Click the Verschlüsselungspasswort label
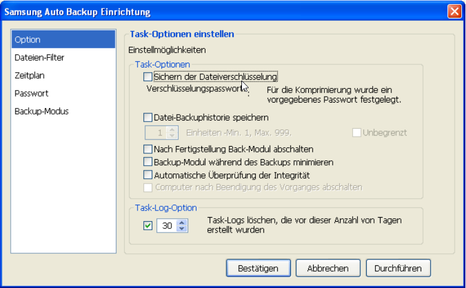 pyautogui.click(x=198, y=89)
